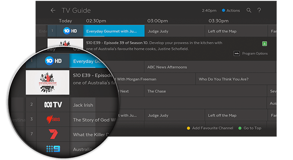Viewport: 293px width, 160px height.
Task: Click the 02:30pm time header
Action: point(96,21)
